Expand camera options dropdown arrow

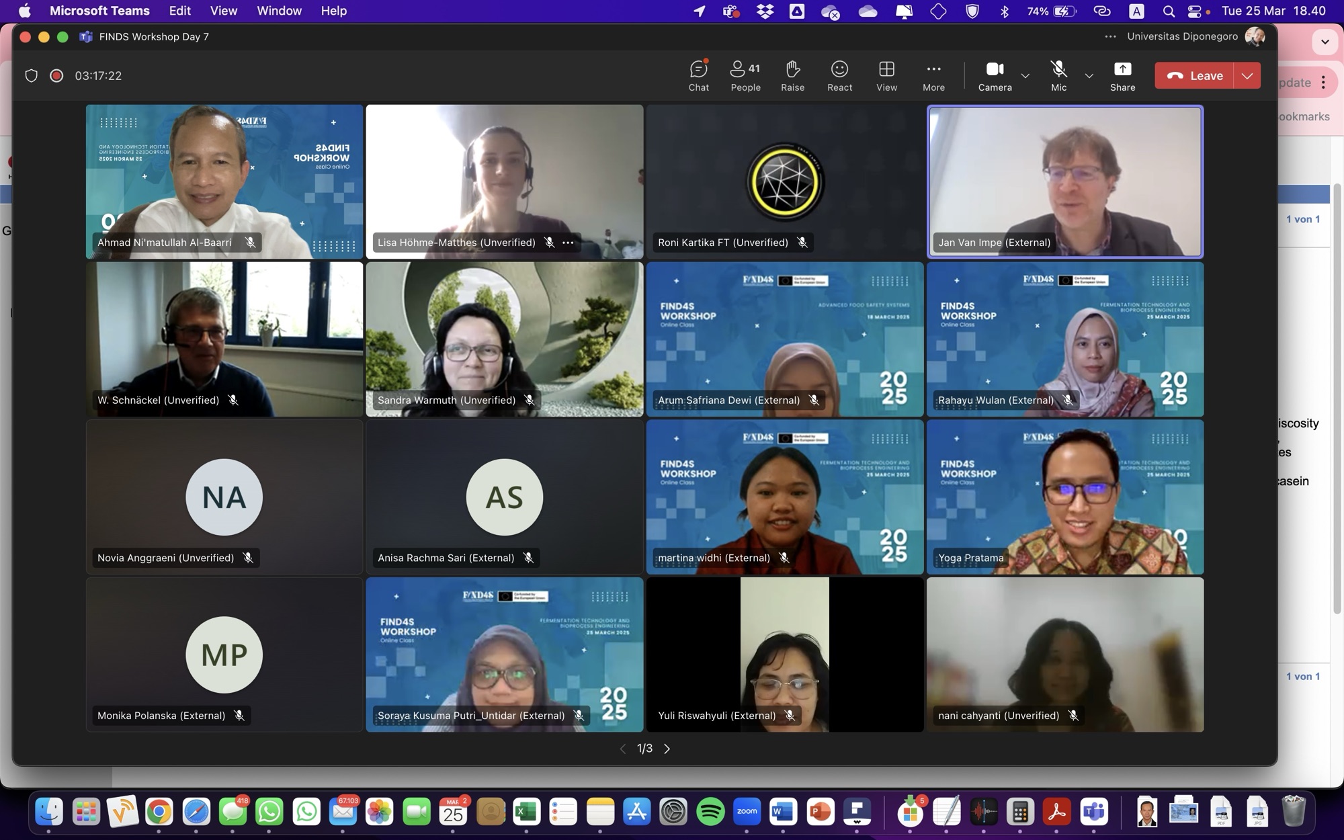tap(1025, 76)
